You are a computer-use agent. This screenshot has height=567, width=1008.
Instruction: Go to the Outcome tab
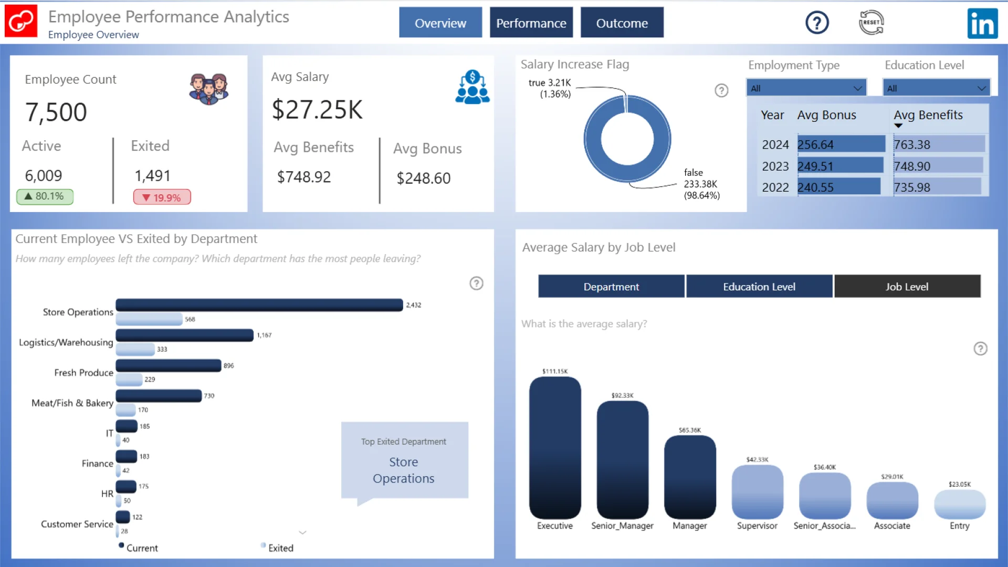click(x=622, y=23)
